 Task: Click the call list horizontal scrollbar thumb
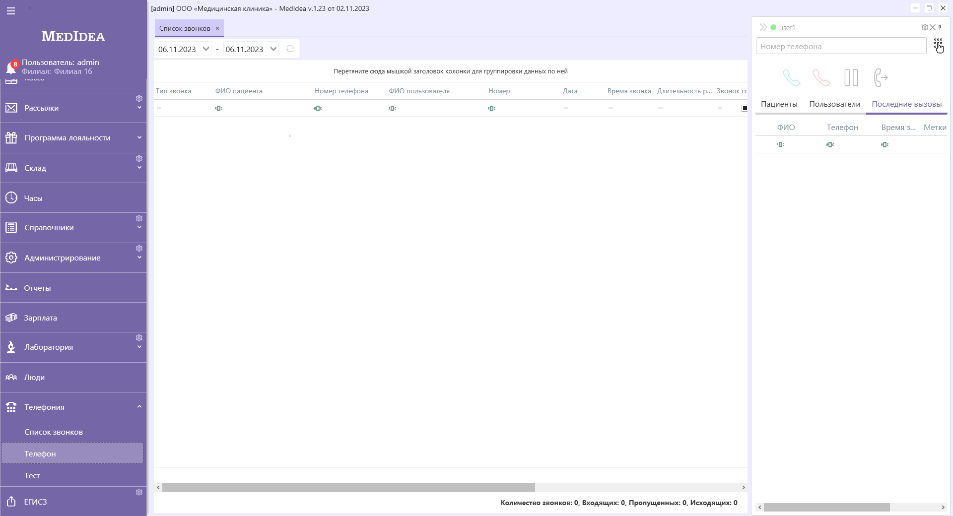coord(348,488)
